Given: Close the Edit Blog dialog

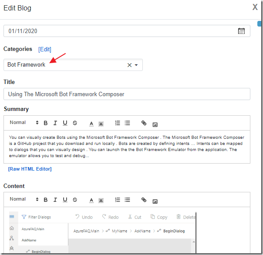Looking at the screenshot, I should click(x=255, y=7).
